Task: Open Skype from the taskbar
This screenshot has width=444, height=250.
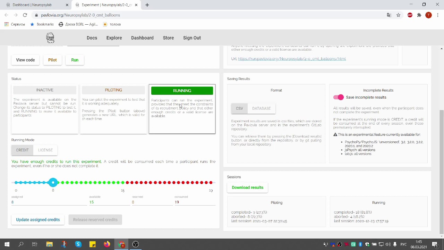Action: 78,244
